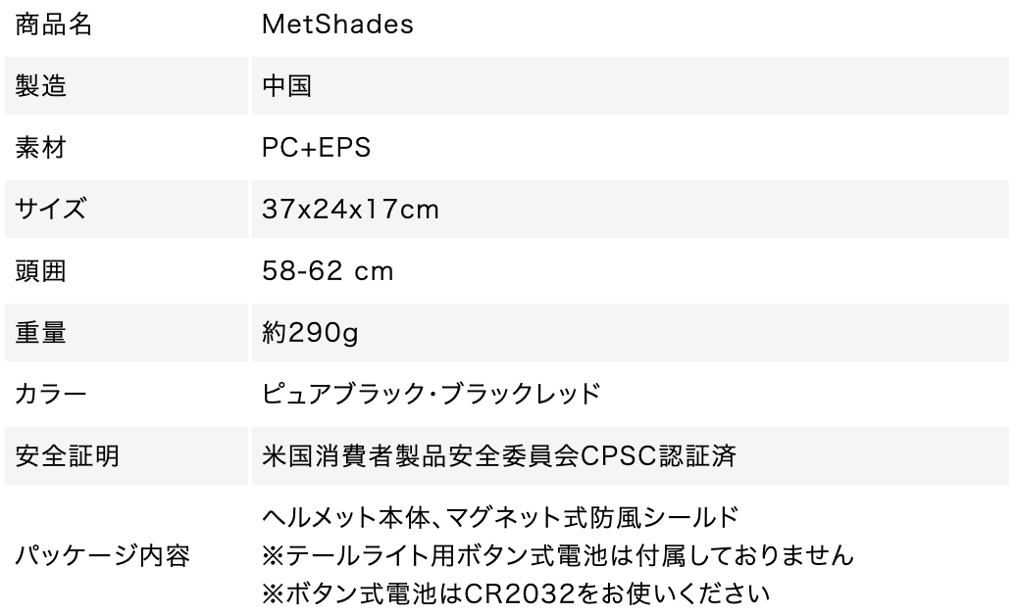Image resolution: width=1016 pixels, height=615 pixels.
Task: Click the カラー row label
Action: [x=51, y=394]
